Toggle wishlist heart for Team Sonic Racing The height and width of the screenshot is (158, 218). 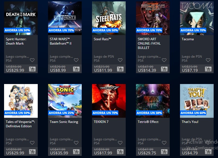pyautogui.click(x=76, y=143)
